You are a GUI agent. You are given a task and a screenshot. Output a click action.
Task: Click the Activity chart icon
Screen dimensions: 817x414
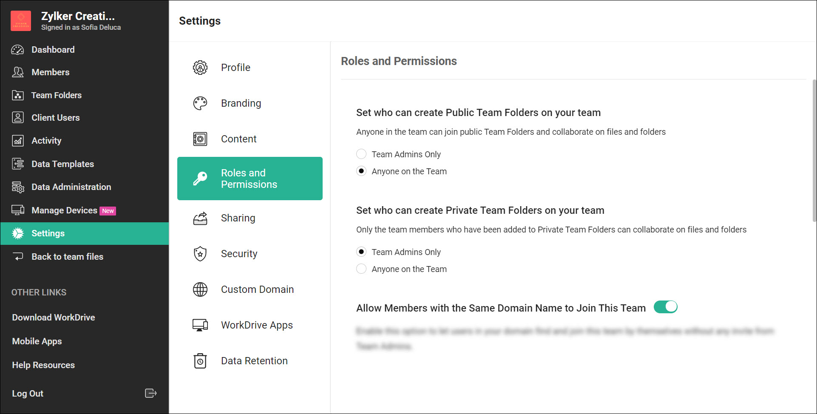(18, 141)
